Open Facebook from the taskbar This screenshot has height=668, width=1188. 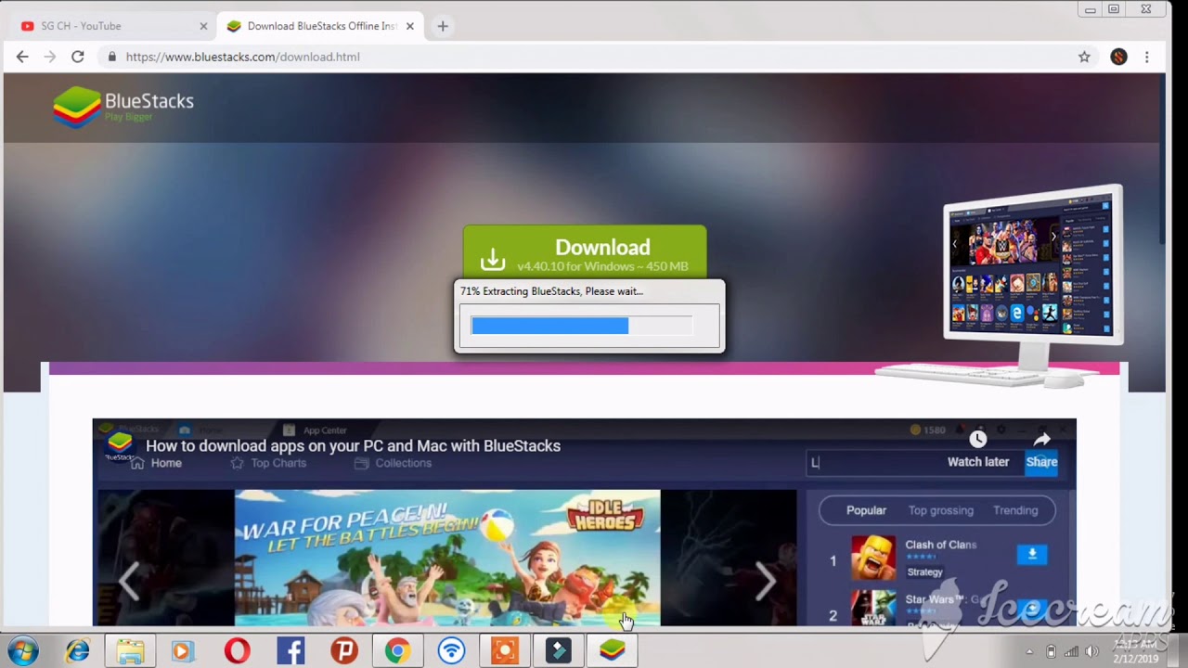(291, 651)
